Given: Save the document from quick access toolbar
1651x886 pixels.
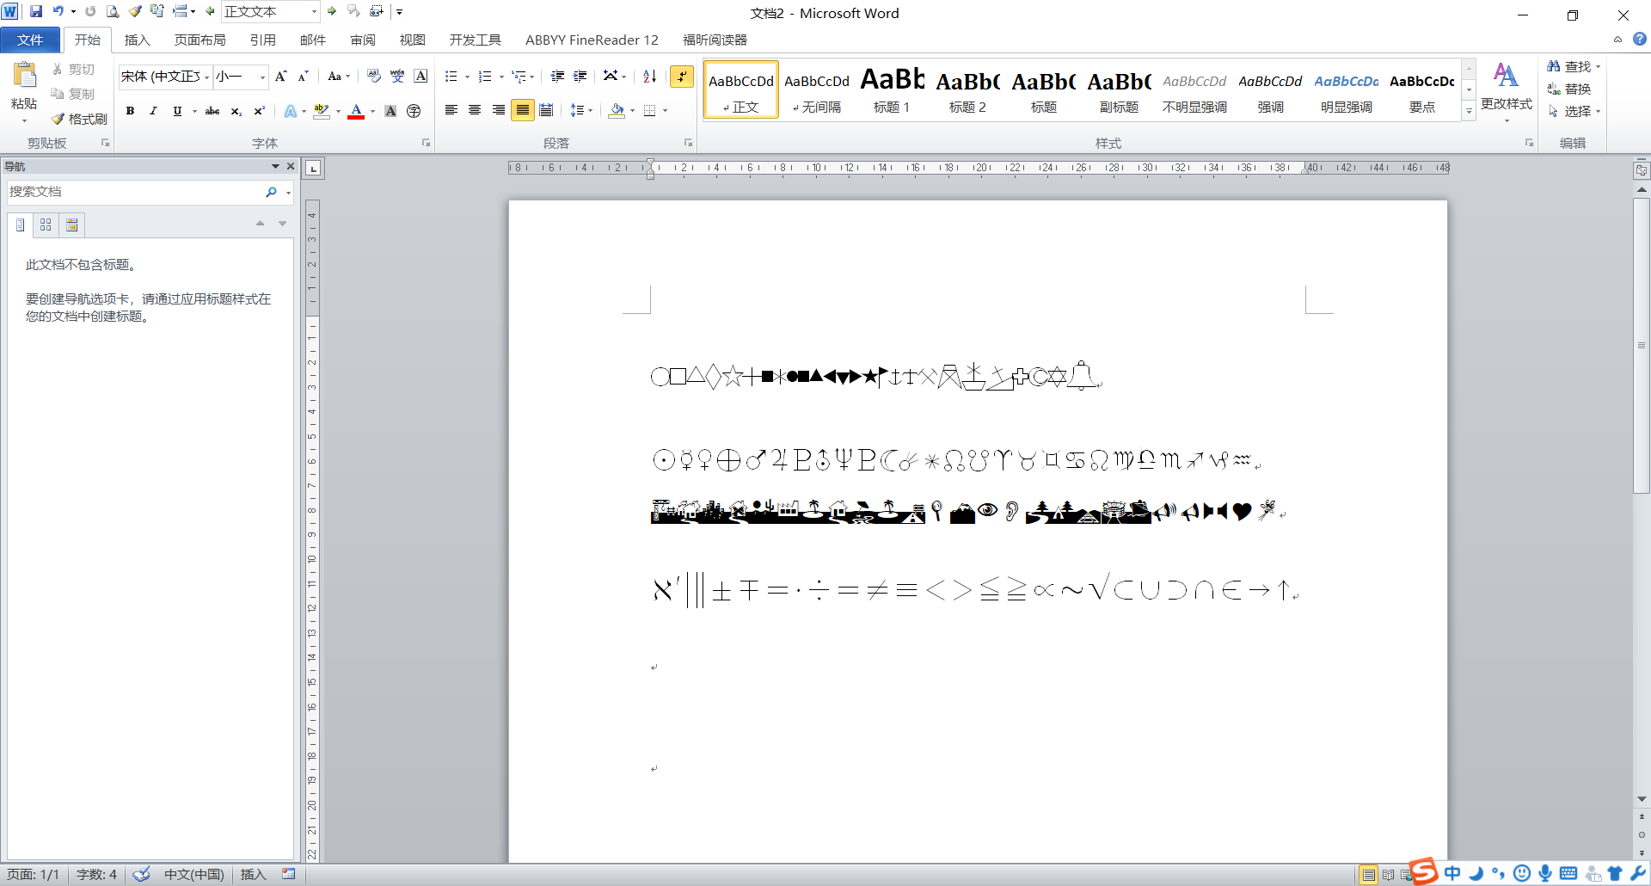Looking at the screenshot, I should pyautogui.click(x=36, y=11).
